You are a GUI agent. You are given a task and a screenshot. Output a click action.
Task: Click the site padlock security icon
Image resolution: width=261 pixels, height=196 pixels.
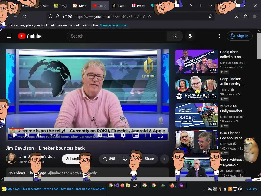(x=57, y=16)
